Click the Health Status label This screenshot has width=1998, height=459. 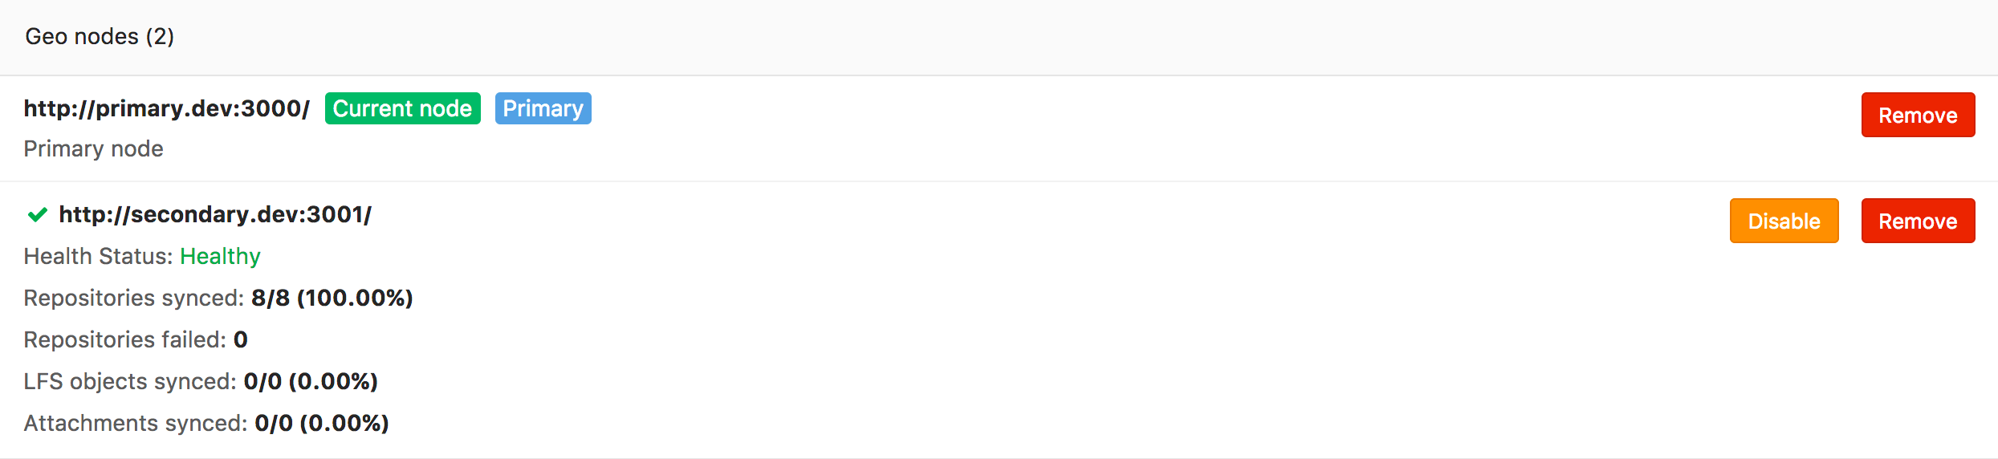point(98,257)
